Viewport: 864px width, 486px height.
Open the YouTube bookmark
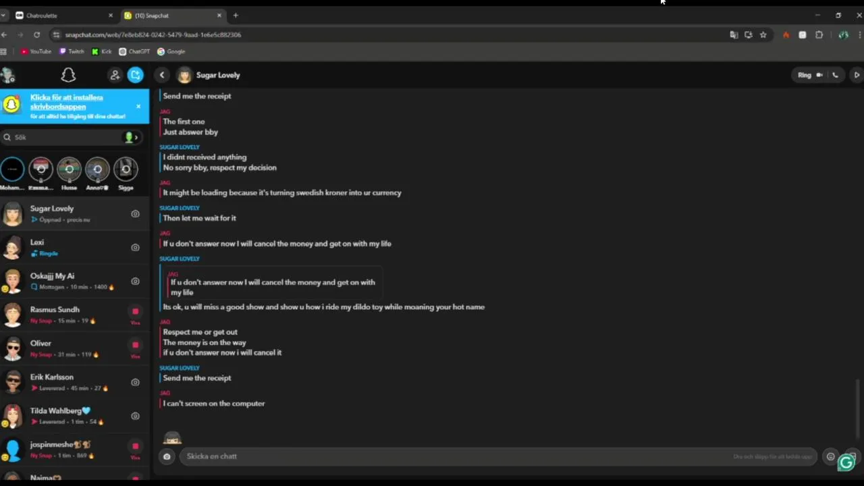coord(36,51)
